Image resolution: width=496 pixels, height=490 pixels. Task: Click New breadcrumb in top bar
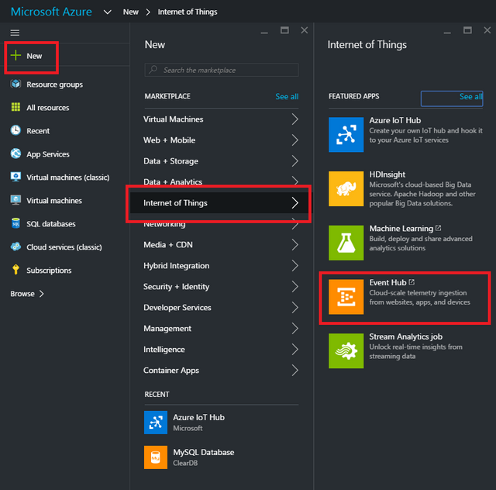click(131, 12)
